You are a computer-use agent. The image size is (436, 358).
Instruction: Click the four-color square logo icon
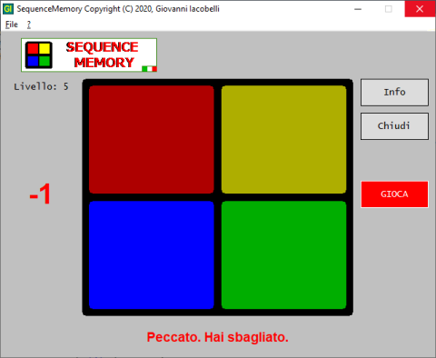(38, 55)
